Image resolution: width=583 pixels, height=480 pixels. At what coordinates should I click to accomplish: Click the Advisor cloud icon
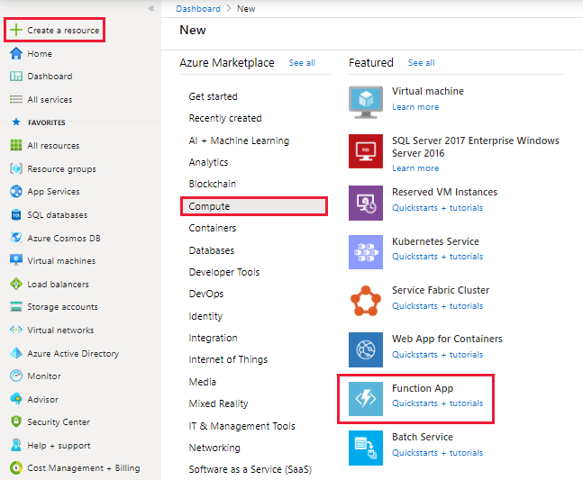click(16, 399)
